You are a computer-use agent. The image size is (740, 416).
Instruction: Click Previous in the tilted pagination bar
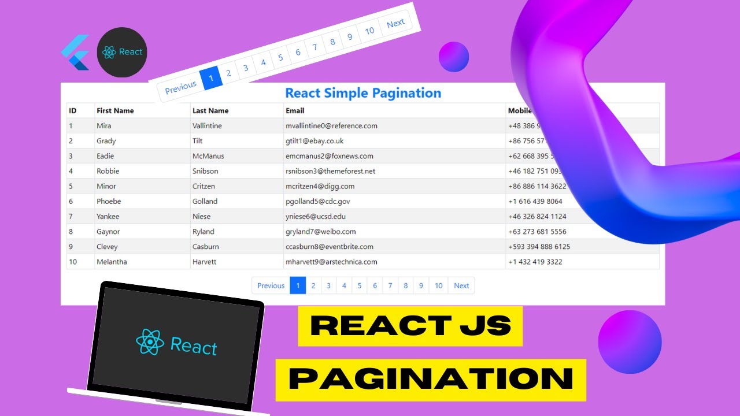point(180,87)
